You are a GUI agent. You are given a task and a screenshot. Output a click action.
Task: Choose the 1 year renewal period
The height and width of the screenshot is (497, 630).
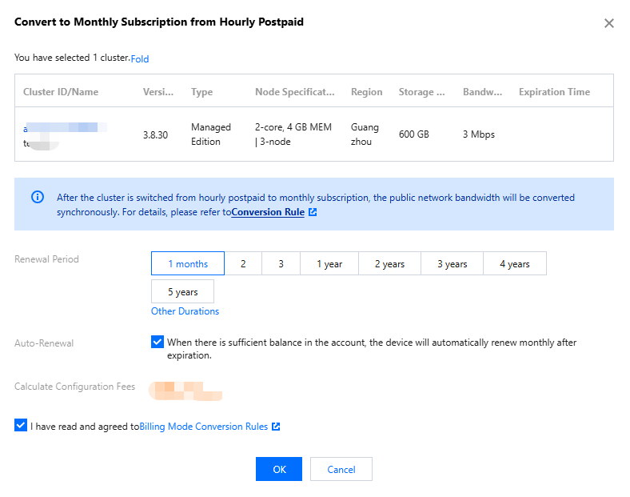(329, 264)
